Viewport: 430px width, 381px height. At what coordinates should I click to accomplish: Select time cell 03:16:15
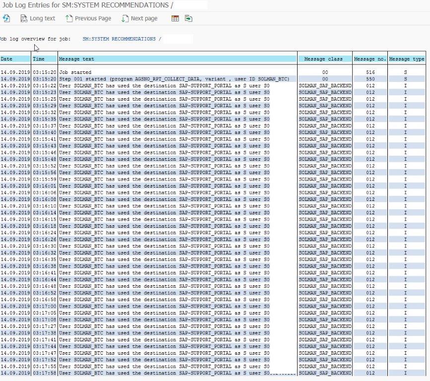(x=45, y=219)
